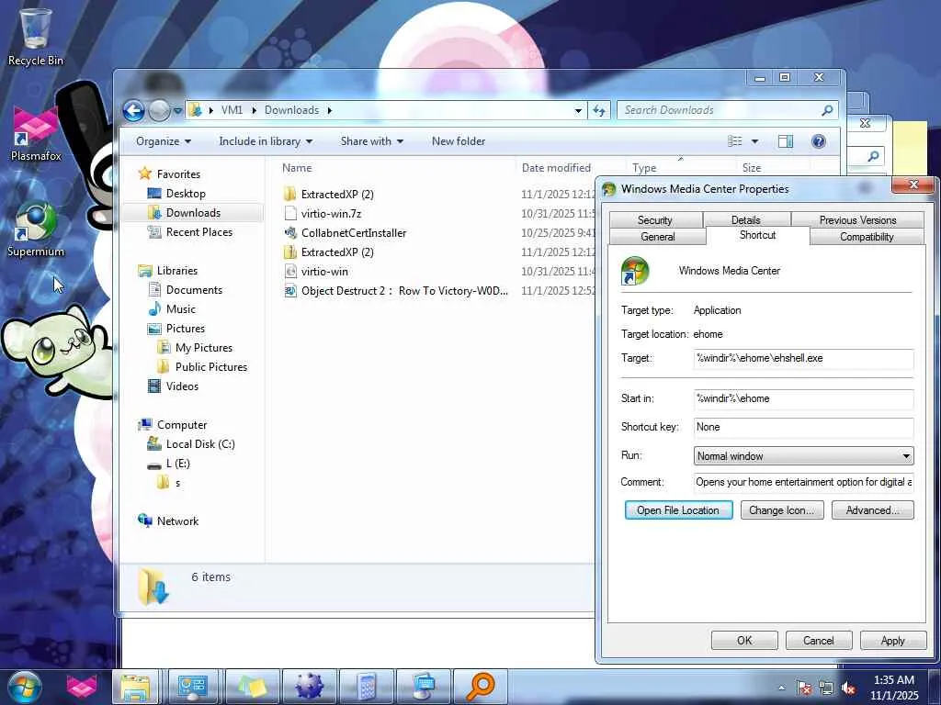Select the Shortcut tab
The height and width of the screenshot is (705, 941).
point(757,235)
